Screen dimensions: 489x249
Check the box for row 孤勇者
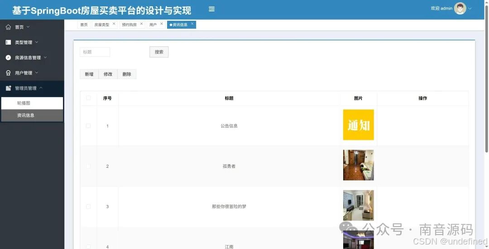pos(88,166)
